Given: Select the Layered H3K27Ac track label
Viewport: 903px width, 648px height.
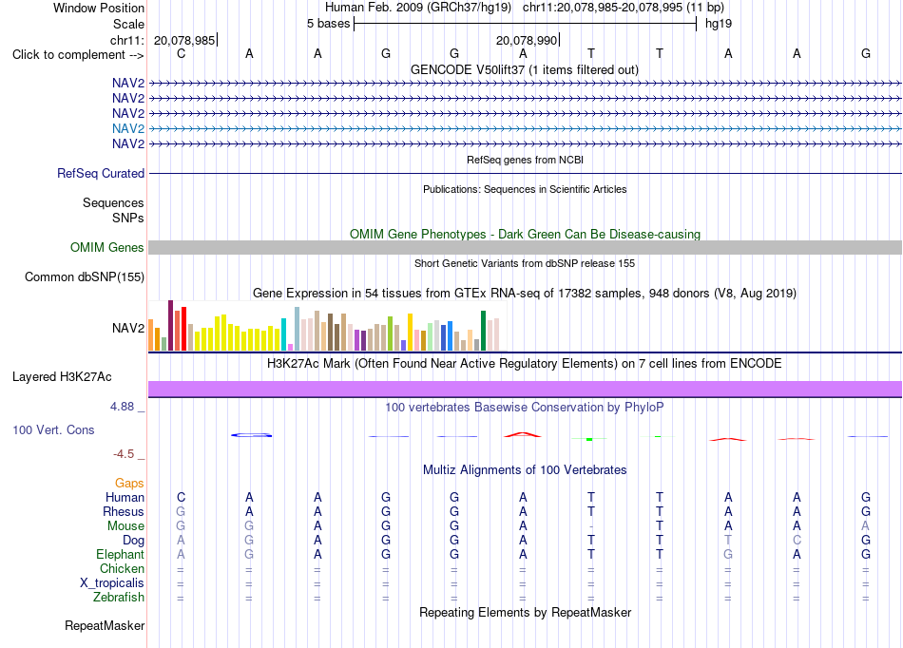Looking at the screenshot, I should (62, 377).
